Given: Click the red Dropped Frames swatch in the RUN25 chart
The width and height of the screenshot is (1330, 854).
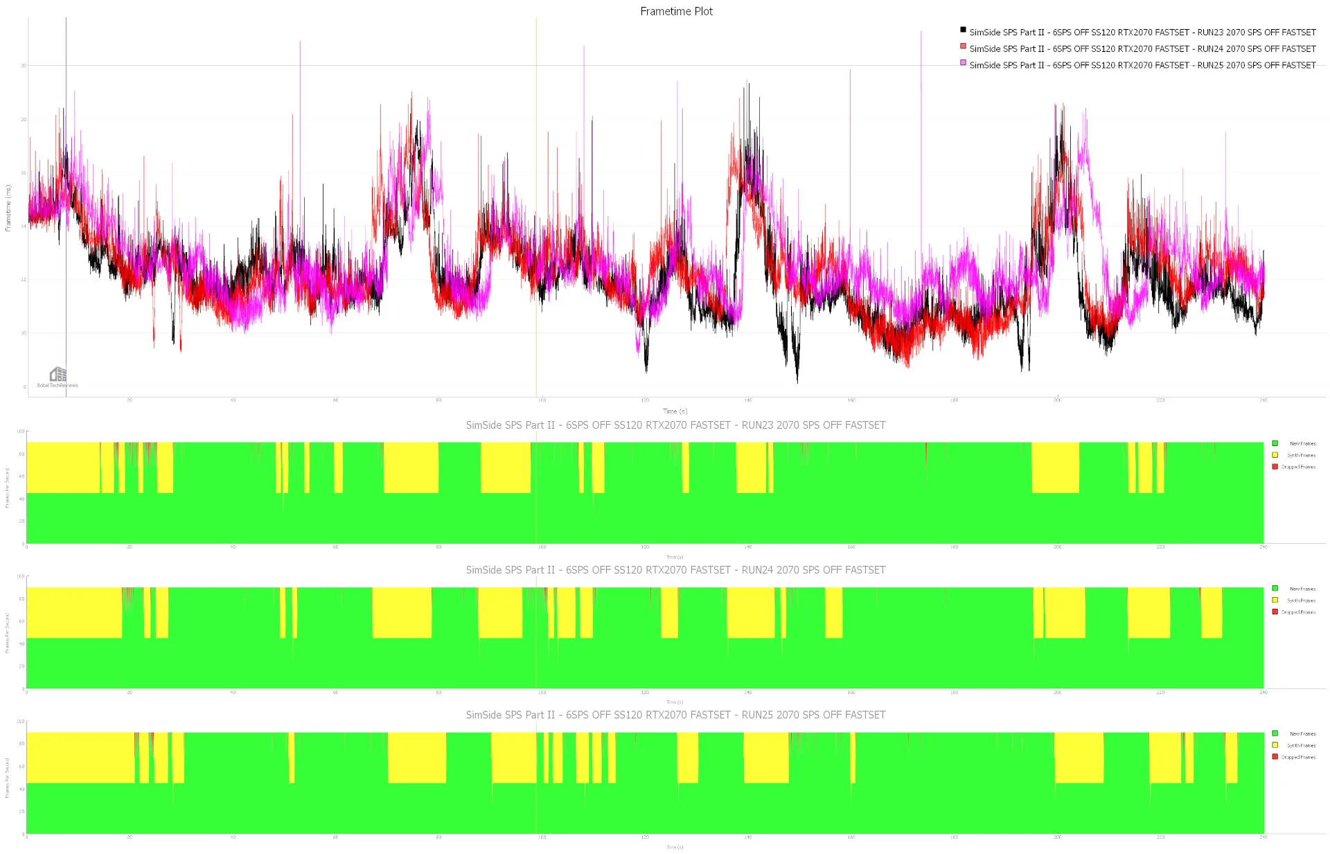Looking at the screenshot, I should 1275,757.
